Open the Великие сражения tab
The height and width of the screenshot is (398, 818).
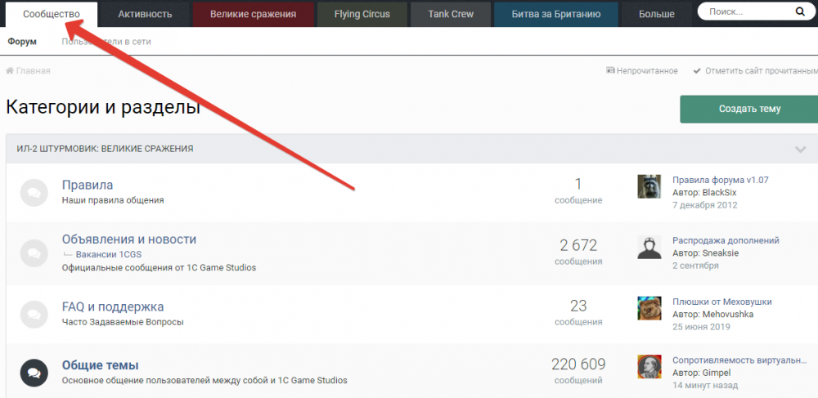click(253, 14)
